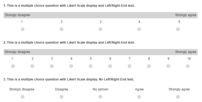The width and height of the screenshot is (202, 102).
Task: Select rating 6 in question 2
Action: point(110,66)
